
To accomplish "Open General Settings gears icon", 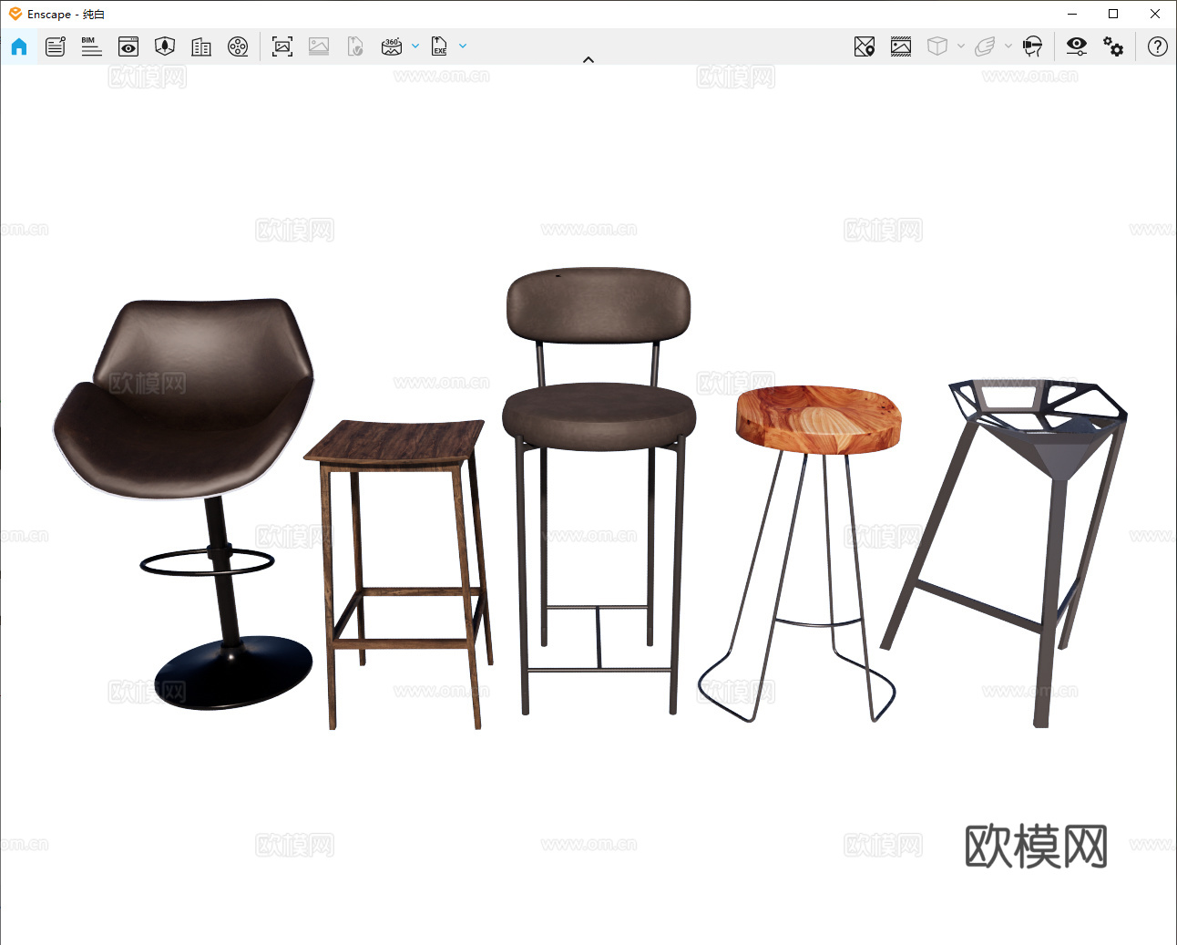I will 1113,46.
